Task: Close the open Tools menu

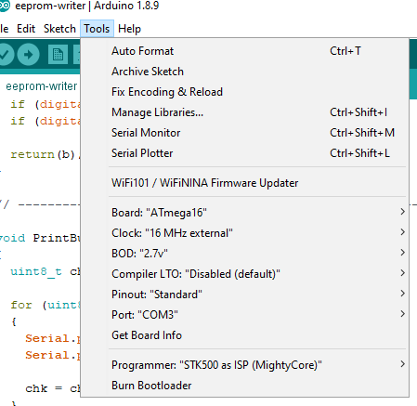Action: pos(97,29)
